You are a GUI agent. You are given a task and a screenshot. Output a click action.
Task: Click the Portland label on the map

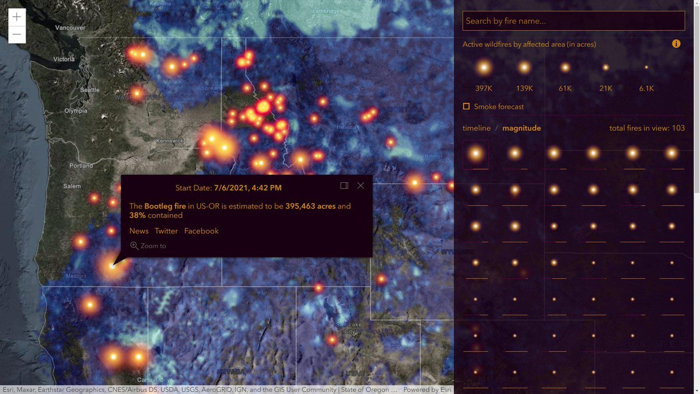(x=81, y=166)
